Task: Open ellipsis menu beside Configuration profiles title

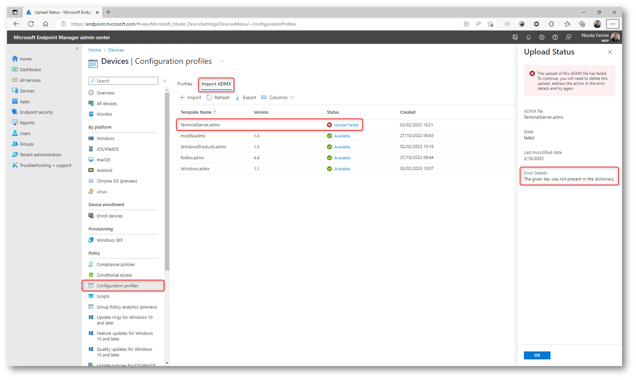Action: [222, 61]
